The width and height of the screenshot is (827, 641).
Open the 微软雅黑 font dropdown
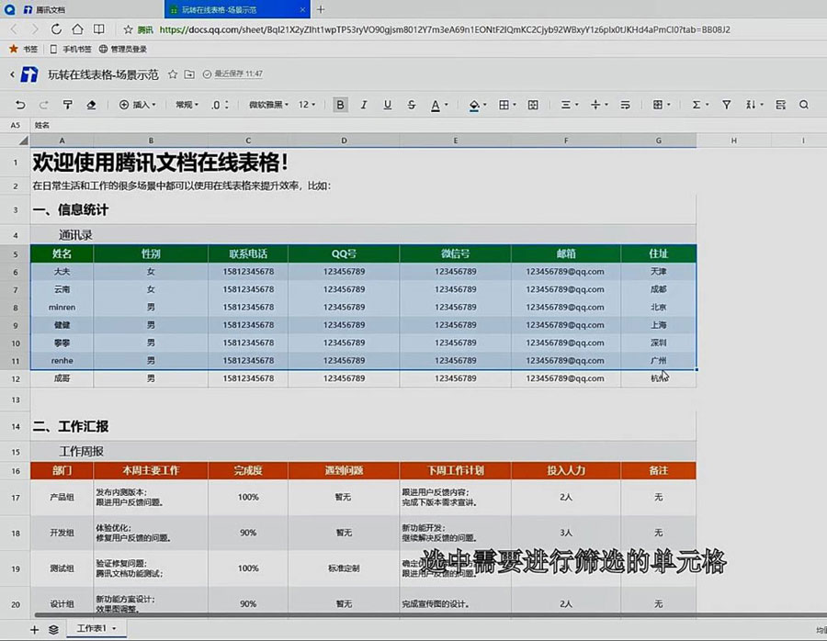267,105
